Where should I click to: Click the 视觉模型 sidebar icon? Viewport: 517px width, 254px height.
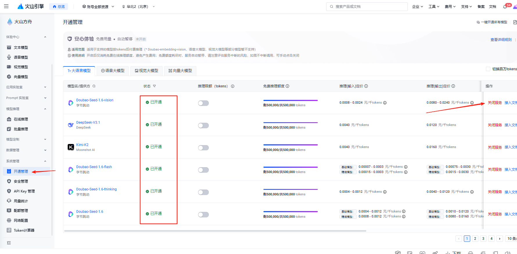pyautogui.click(x=9, y=67)
